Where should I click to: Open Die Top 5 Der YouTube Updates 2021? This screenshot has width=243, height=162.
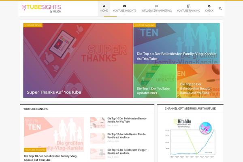pyautogui.click(x=153, y=91)
